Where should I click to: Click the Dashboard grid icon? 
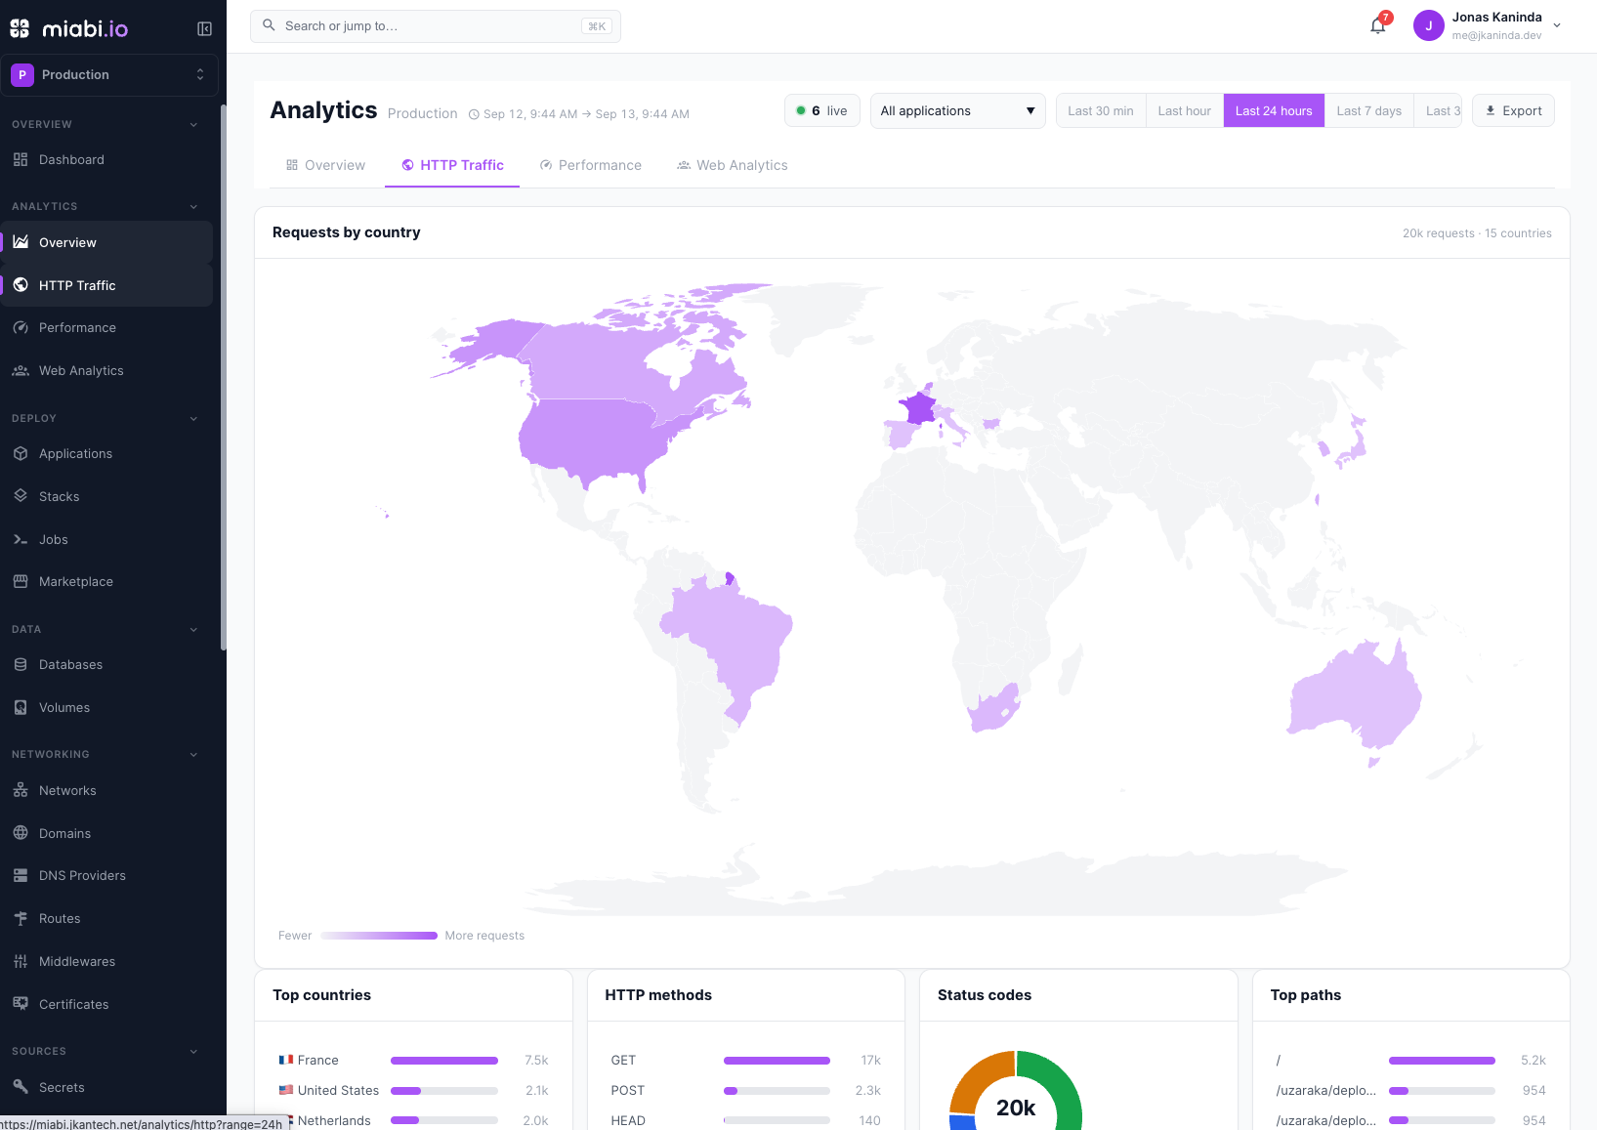(x=21, y=159)
